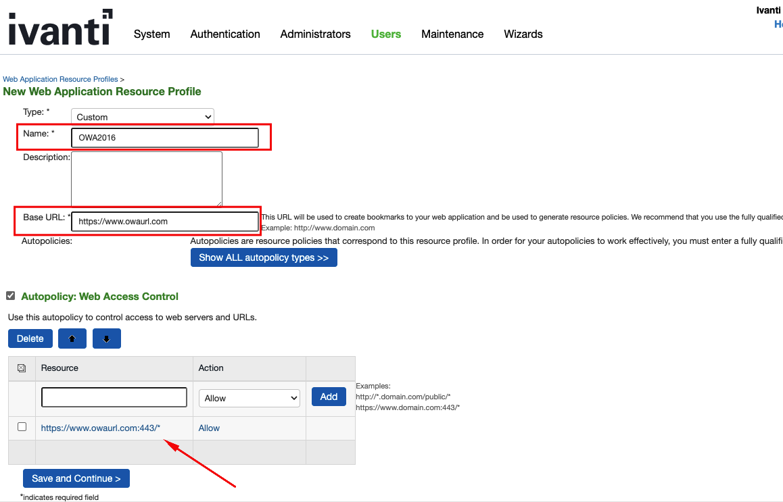Open the https://www.owaurl.com:443/* resource link
The width and height of the screenshot is (783, 502).
pyautogui.click(x=99, y=428)
